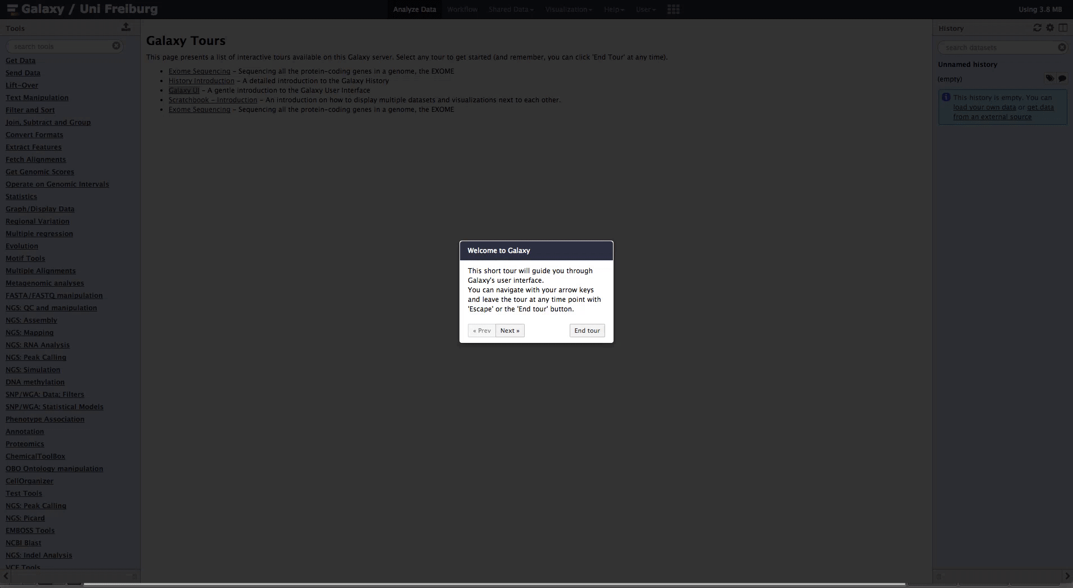Open the Workflow tab
The width and height of the screenshot is (1073, 588).
(x=462, y=10)
